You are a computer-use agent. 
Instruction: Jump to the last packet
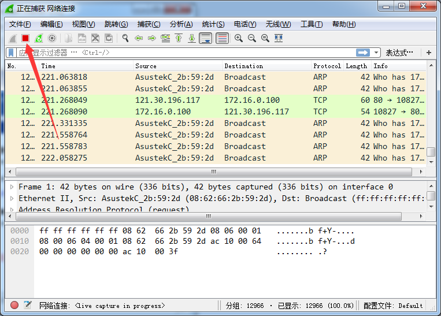[192, 38]
